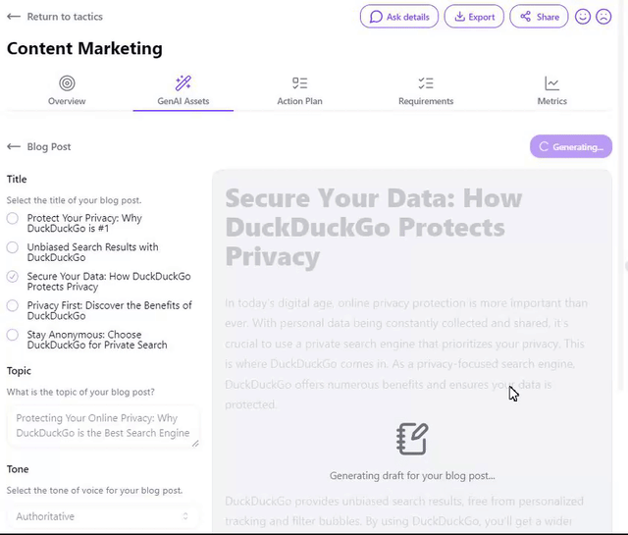Select "Stay Anonymous" title radio button

(x=13, y=335)
